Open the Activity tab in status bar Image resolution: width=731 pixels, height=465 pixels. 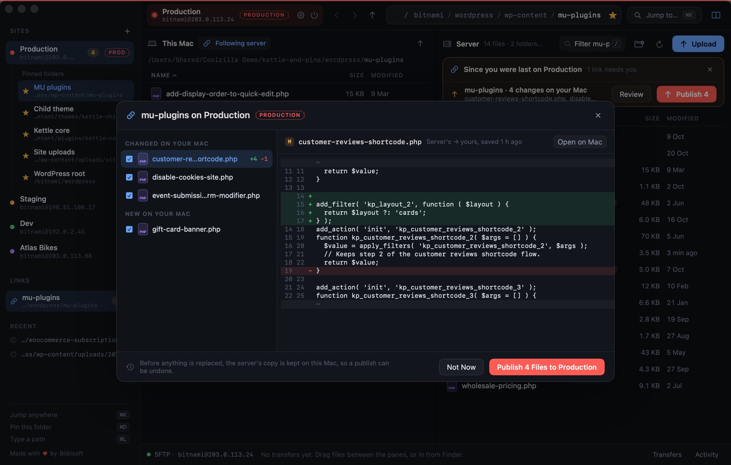[706, 455]
